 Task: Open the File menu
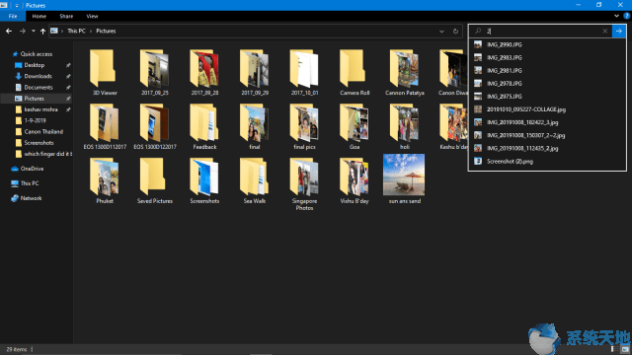(x=13, y=16)
